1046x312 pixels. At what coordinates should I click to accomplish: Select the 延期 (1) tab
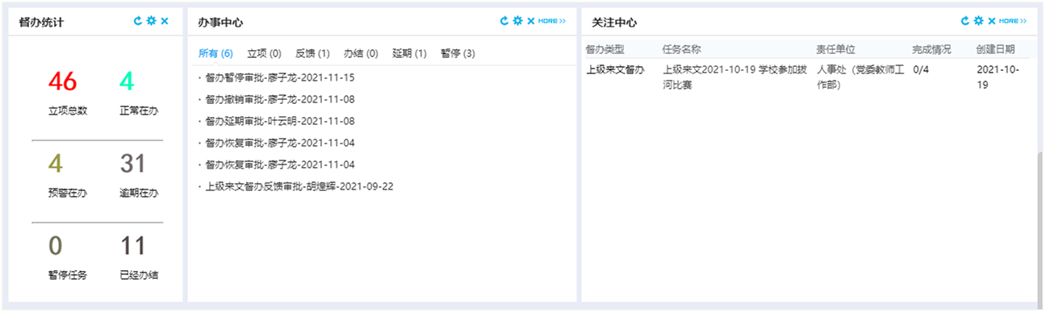point(409,54)
